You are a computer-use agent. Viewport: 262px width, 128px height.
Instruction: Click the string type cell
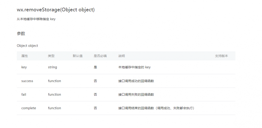pos(52,67)
